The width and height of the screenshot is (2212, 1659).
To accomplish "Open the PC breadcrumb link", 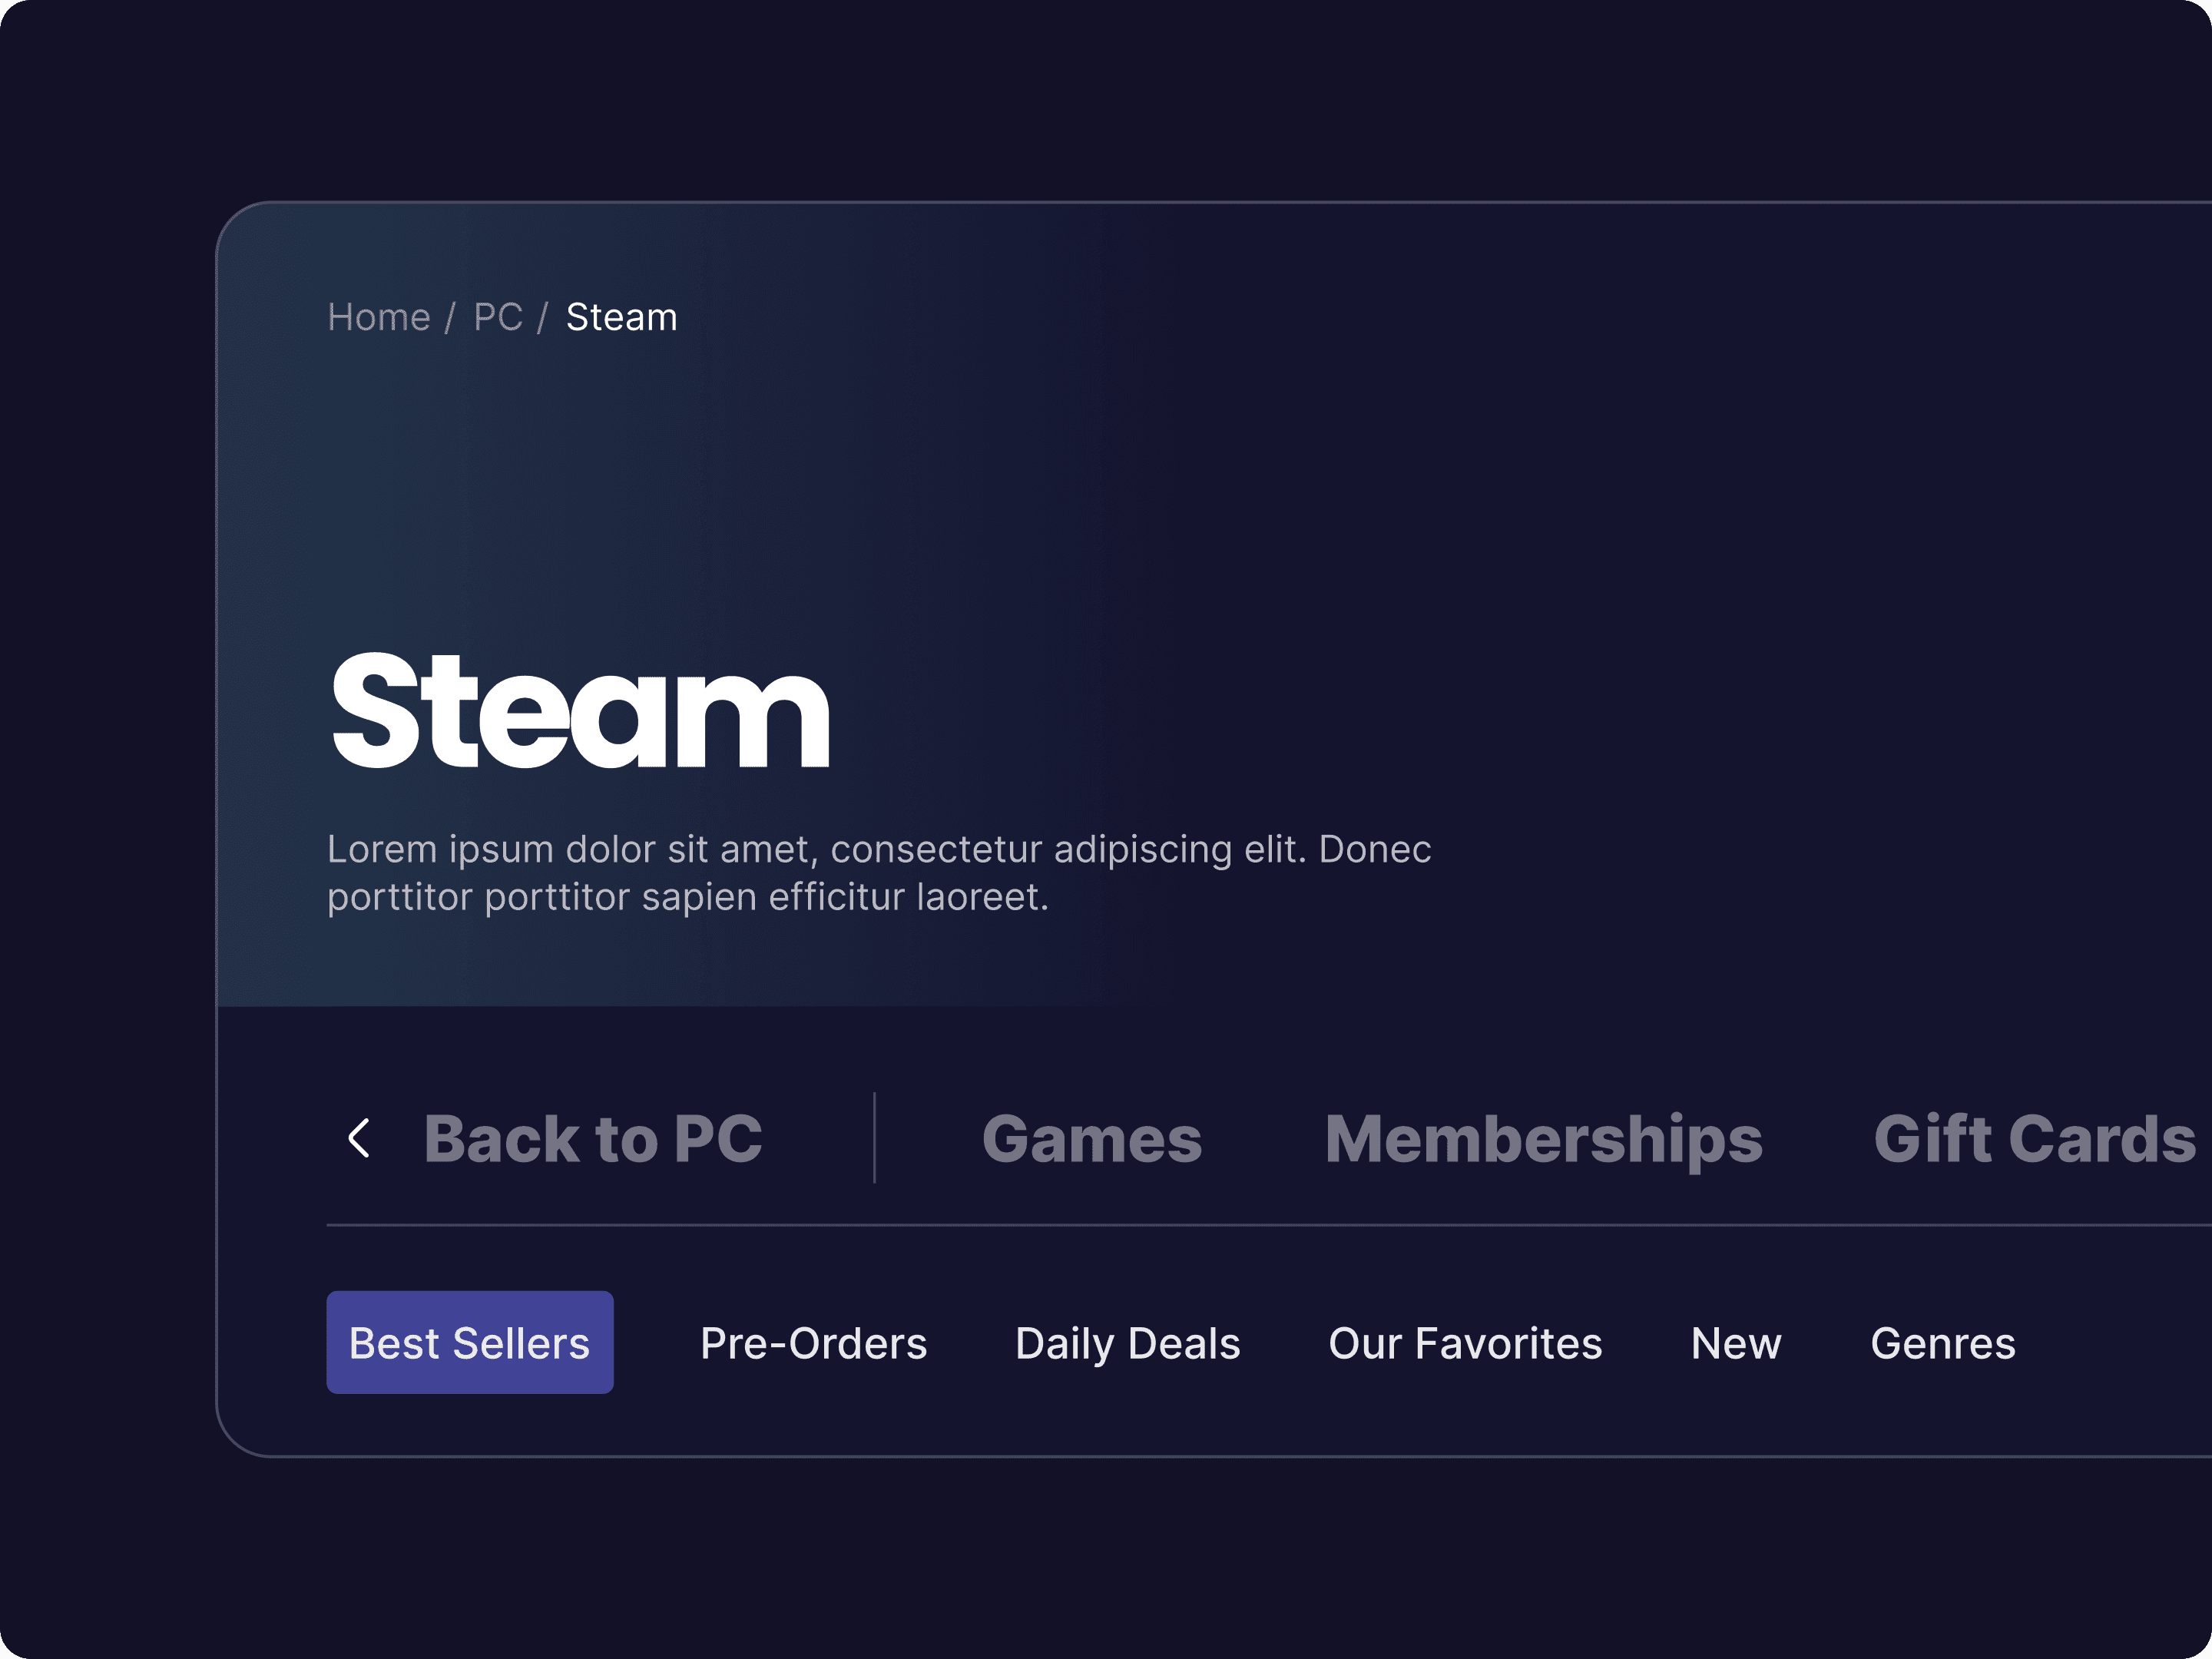I will (498, 317).
